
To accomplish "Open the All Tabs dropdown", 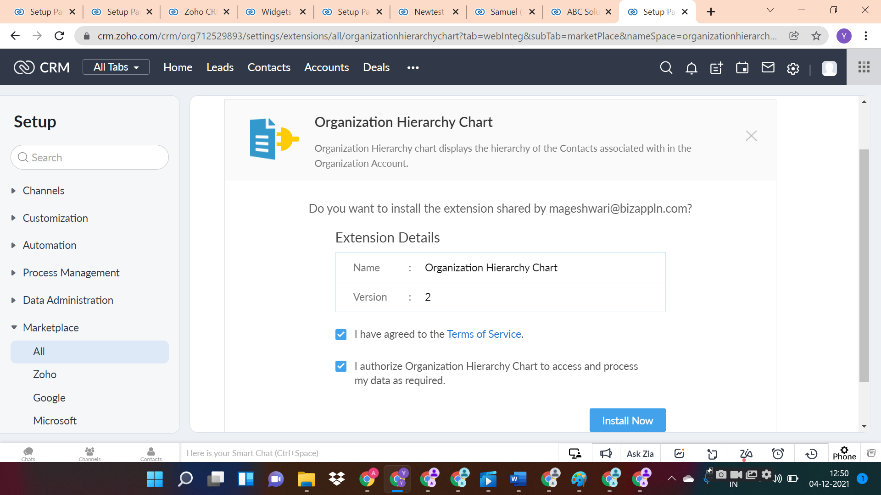I will pos(116,67).
